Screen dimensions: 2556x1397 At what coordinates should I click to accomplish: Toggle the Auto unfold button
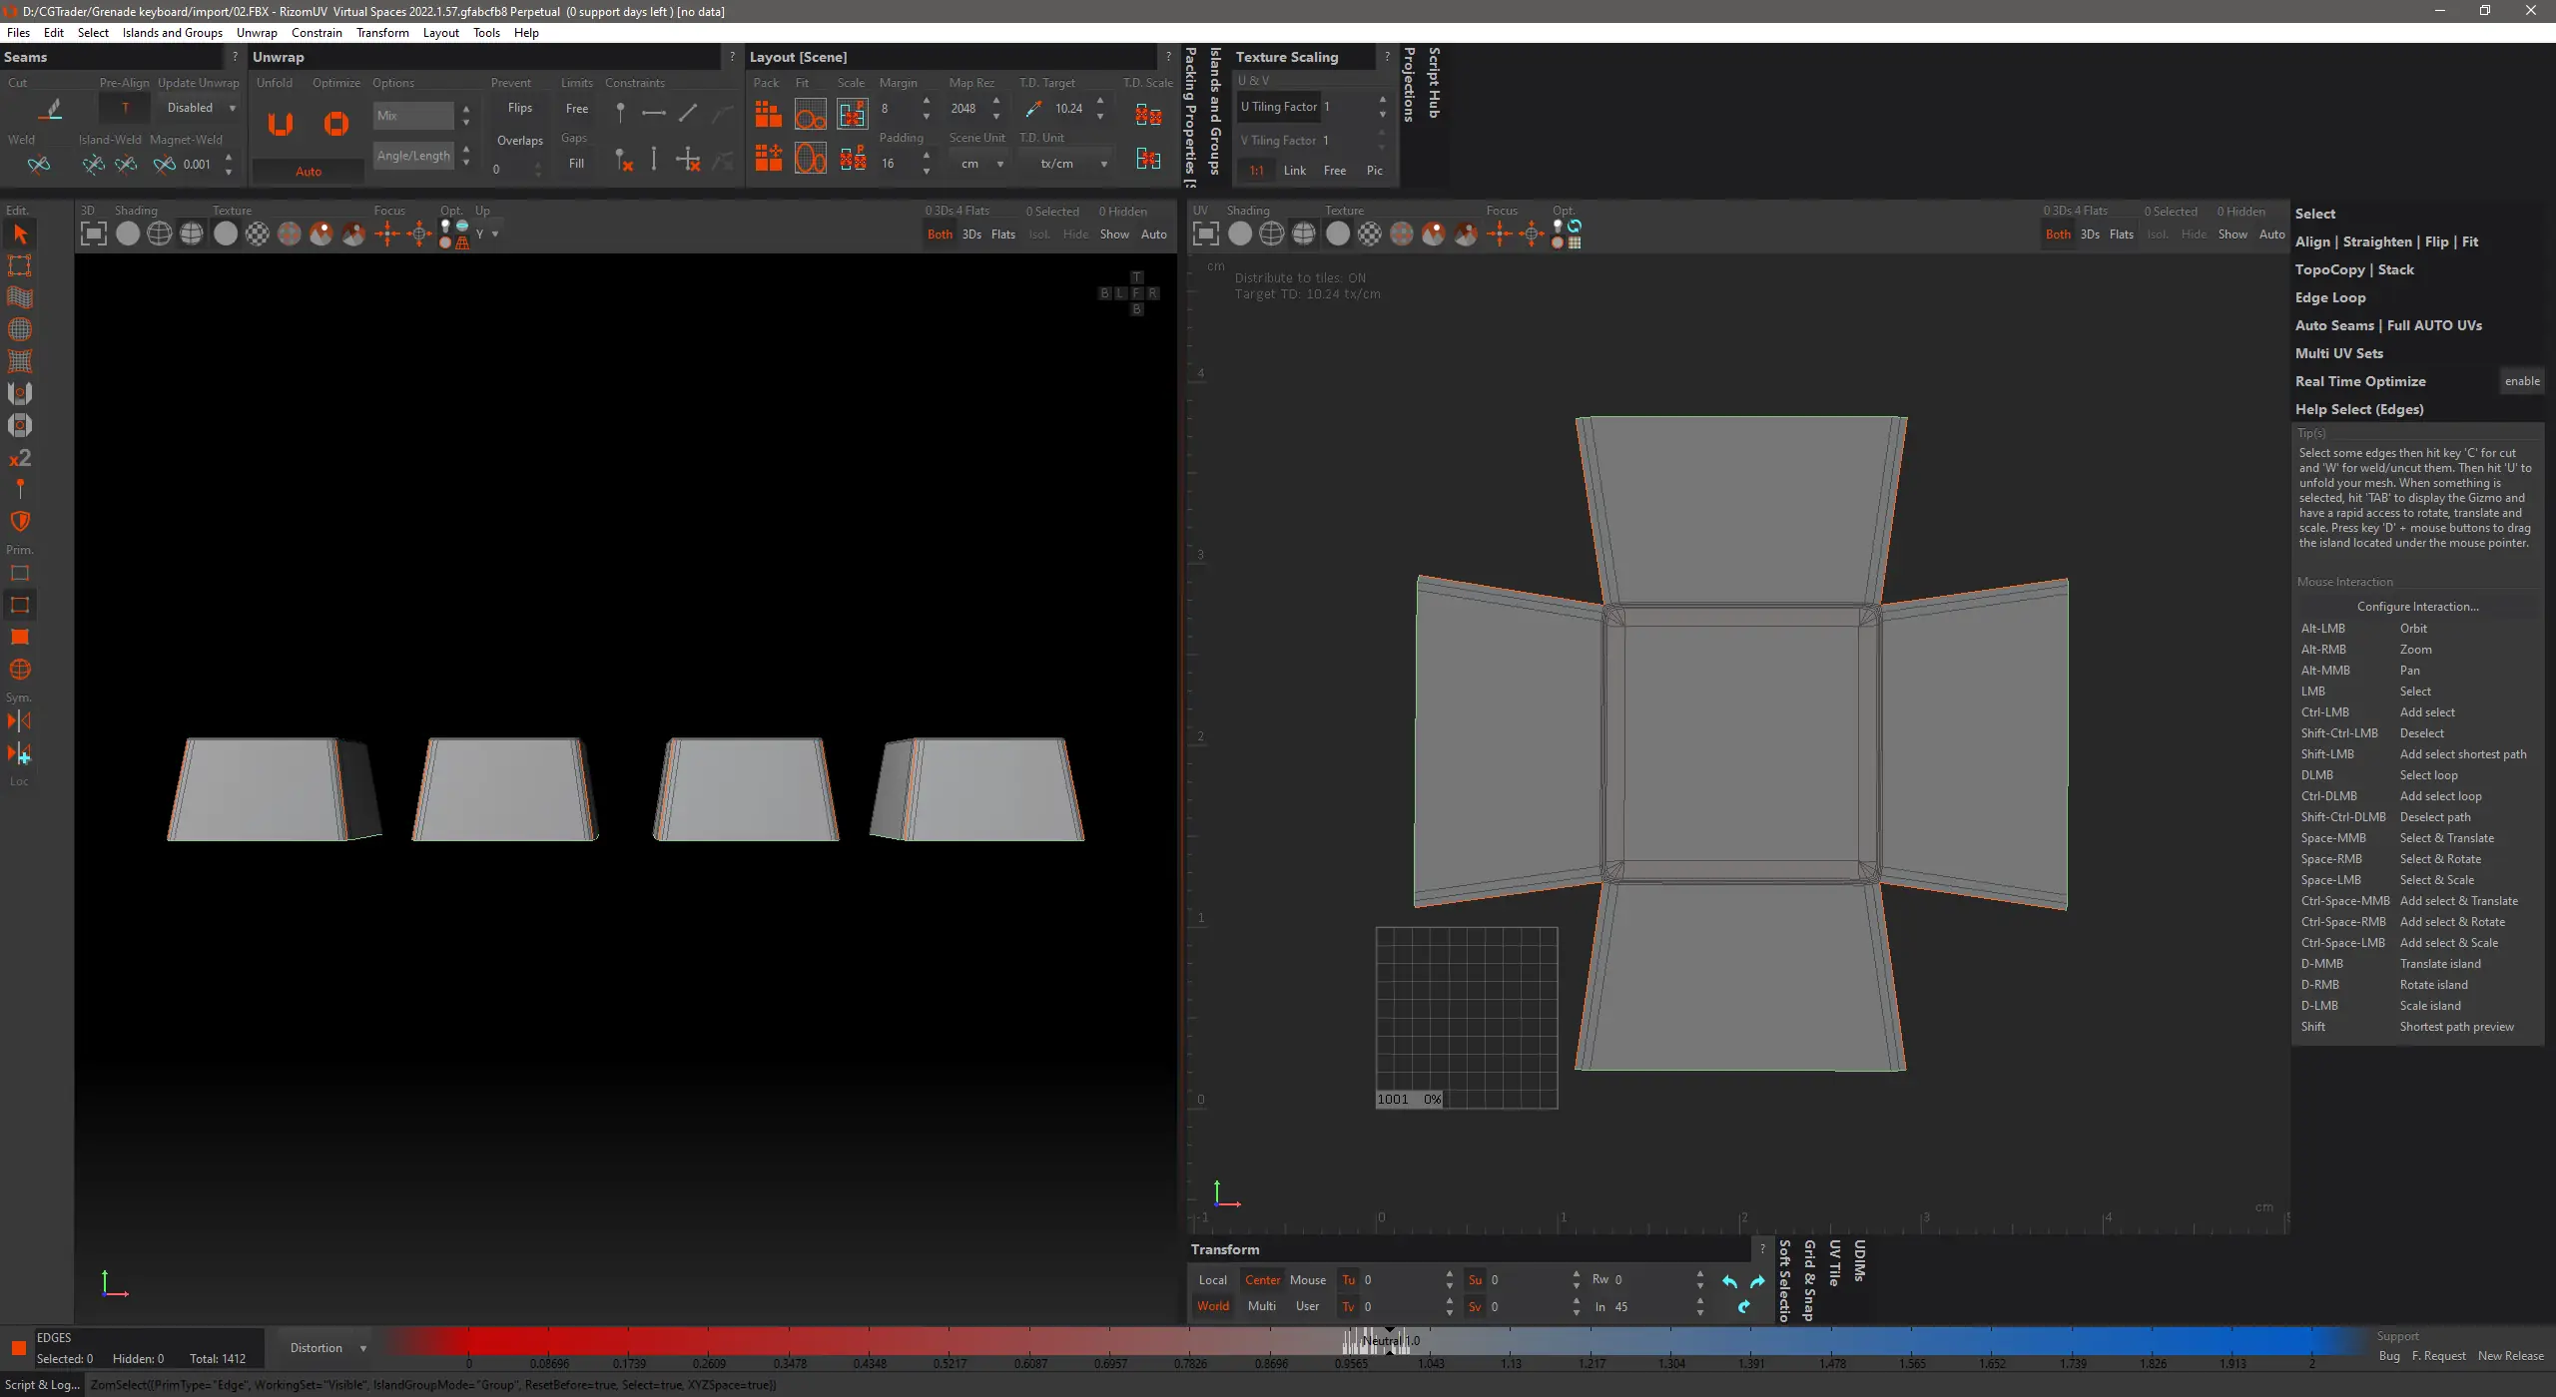pyautogui.click(x=309, y=172)
